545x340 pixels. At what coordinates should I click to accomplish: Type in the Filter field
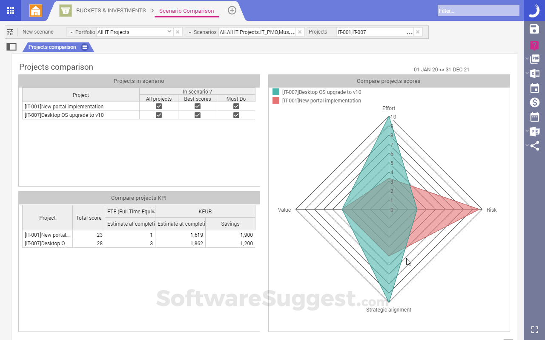click(x=478, y=11)
